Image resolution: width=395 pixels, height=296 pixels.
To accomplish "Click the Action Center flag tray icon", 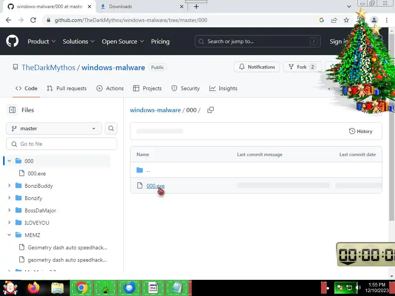I will (340, 288).
